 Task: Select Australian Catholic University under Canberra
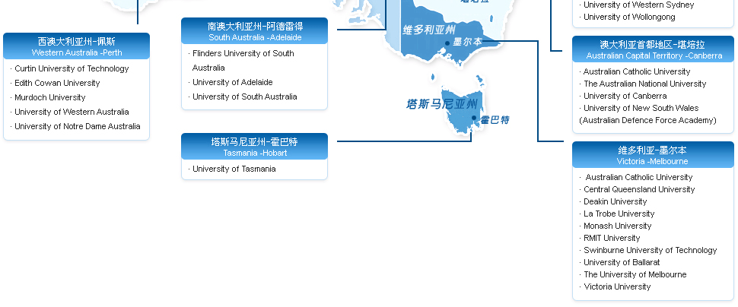tap(637, 72)
